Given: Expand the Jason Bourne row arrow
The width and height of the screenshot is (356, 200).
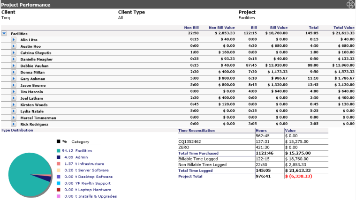Looking at the screenshot, I should point(14,85).
